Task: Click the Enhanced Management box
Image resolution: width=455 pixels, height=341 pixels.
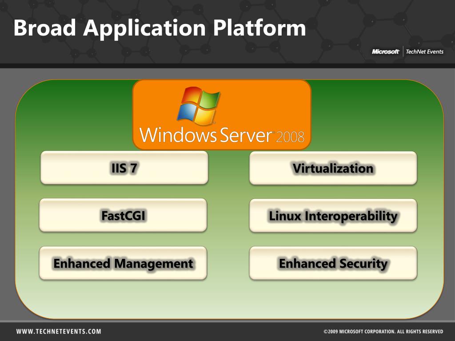Action: click(123, 263)
